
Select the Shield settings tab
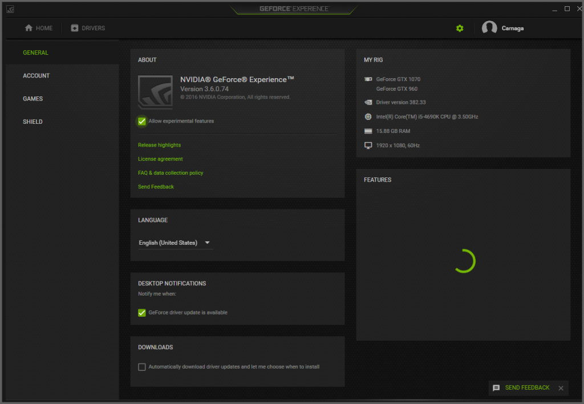(x=33, y=122)
